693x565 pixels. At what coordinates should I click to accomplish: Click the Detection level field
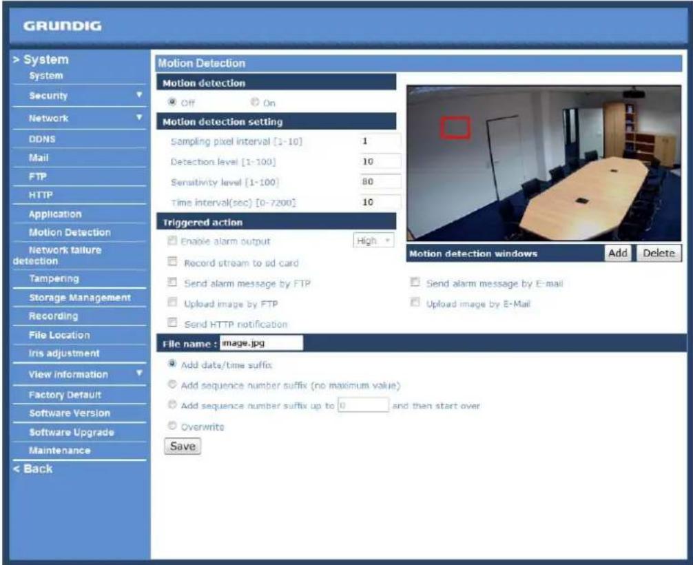tap(380, 161)
